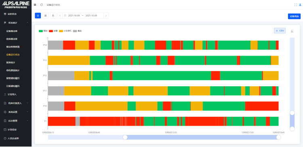This screenshot has width=303, height=147.
Task: Click the breadcrumb text in the top bar
Action: click(53, 5)
